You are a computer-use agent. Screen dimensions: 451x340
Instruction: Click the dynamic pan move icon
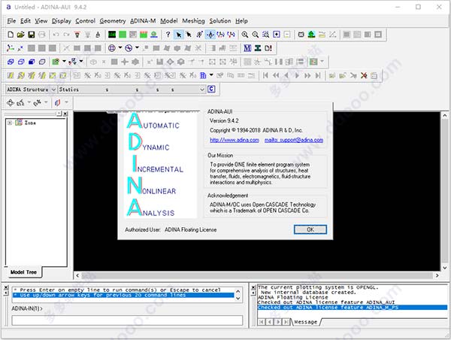[11, 102]
